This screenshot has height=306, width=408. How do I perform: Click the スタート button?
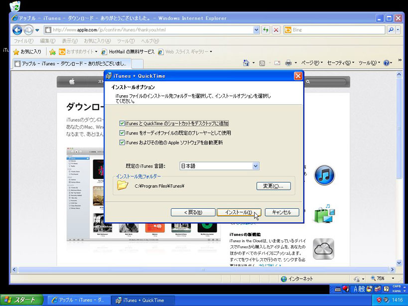pyautogui.click(x=21, y=300)
